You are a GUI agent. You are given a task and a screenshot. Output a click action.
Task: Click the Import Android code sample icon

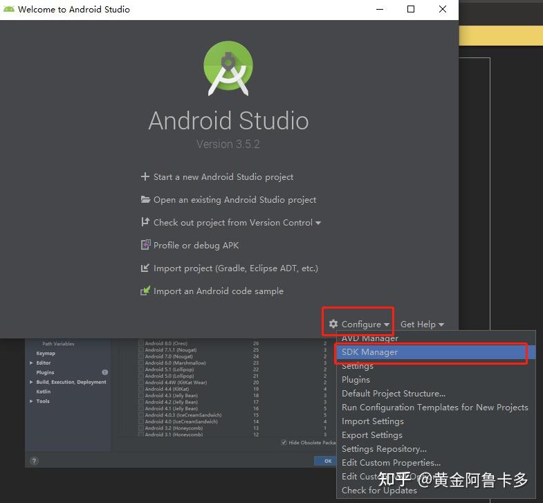point(145,291)
